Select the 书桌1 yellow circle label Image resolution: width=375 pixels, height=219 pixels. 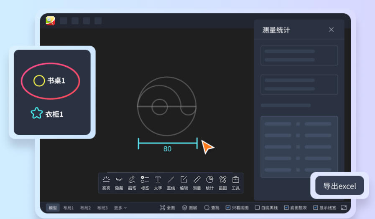(50, 81)
